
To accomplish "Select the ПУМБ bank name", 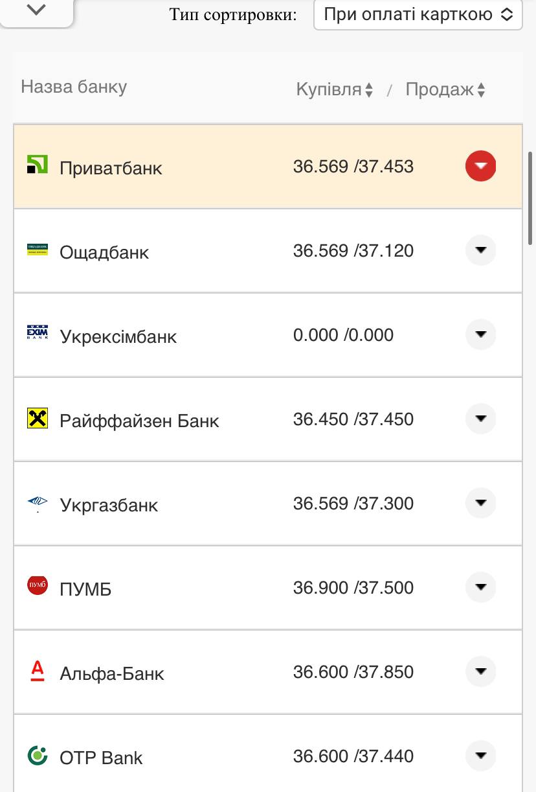I will [85, 589].
